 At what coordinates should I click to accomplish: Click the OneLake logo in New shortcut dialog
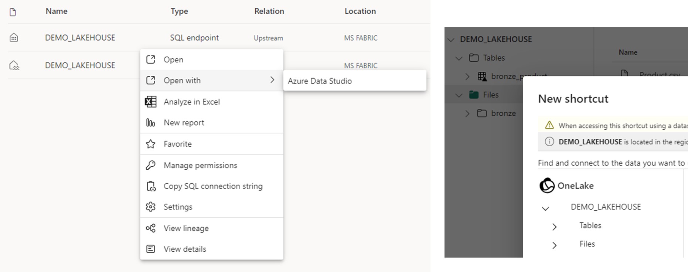click(547, 186)
